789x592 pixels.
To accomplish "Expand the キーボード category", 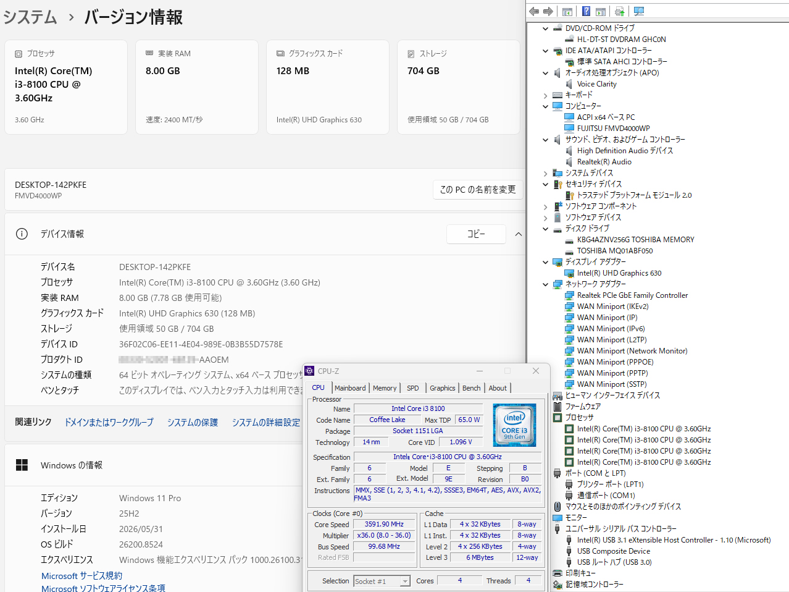I will (545, 95).
